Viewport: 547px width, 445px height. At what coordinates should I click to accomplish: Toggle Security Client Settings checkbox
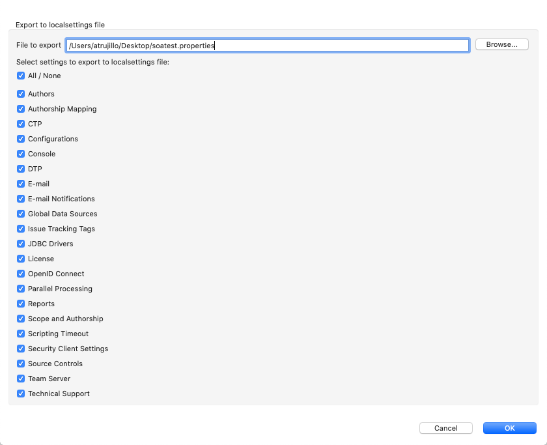click(21, 349)
